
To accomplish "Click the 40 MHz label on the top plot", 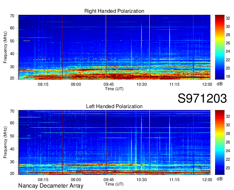I will 12,54.
